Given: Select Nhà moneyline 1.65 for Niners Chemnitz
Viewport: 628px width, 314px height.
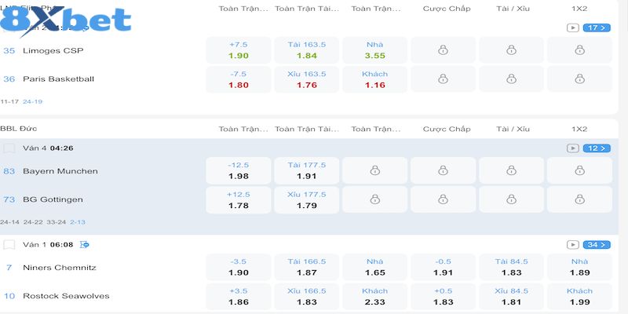Looking at the screenshot, I should click(x=375, y=267).
